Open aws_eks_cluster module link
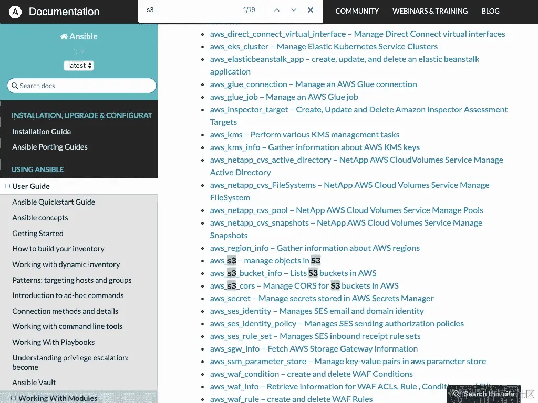Image resolution: width=538 pixels, height=403 pixels. (324, 47)
